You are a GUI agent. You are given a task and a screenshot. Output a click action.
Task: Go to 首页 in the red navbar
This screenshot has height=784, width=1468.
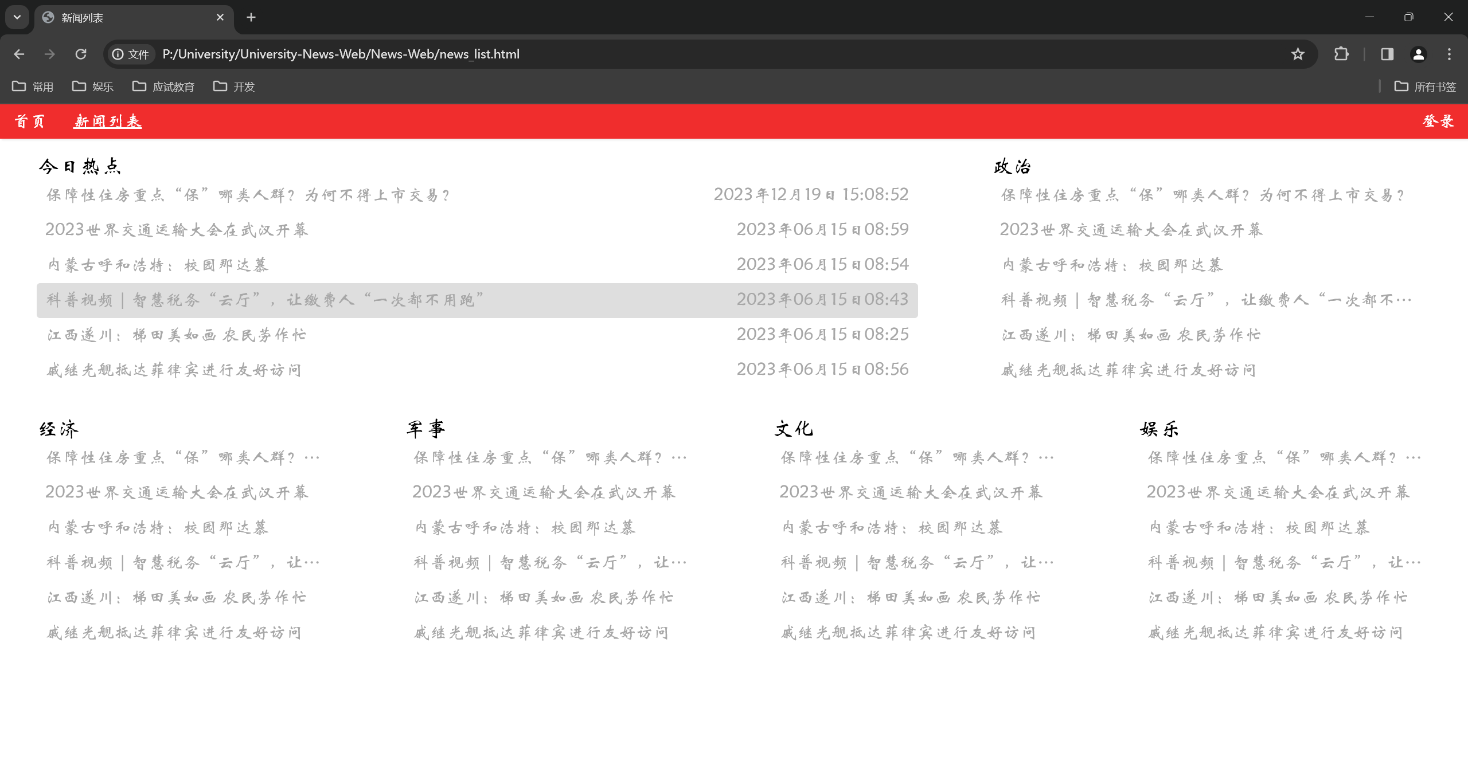coord(29,121)
